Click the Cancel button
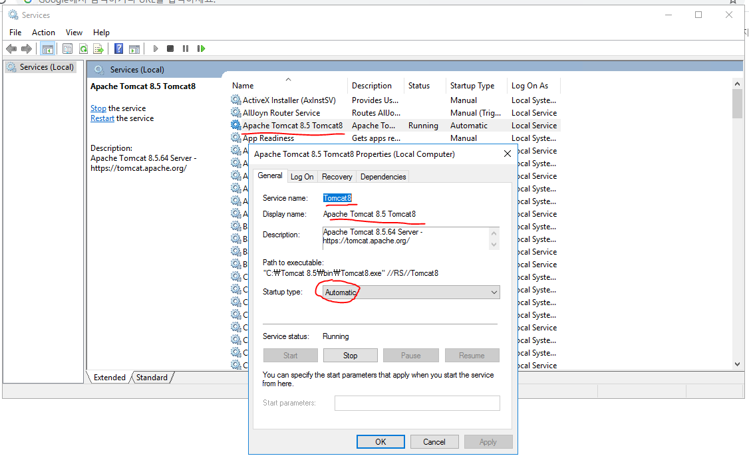Viewport: 749px width, 460px height. pyautogui.click(x=434, y=442)
